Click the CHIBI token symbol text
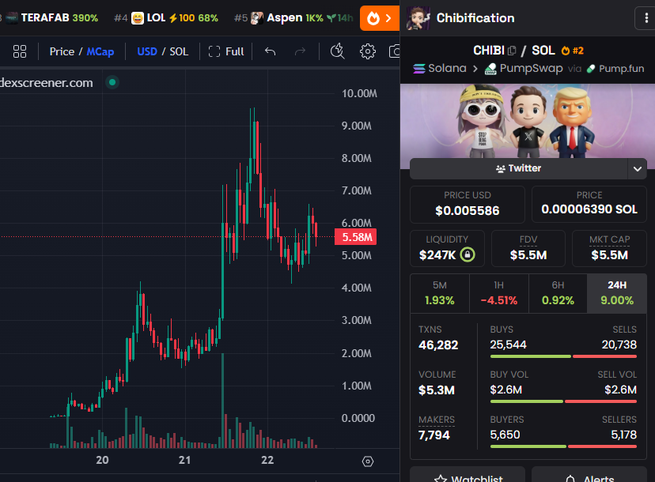655x482 pixels. click(x=489, y=51)
